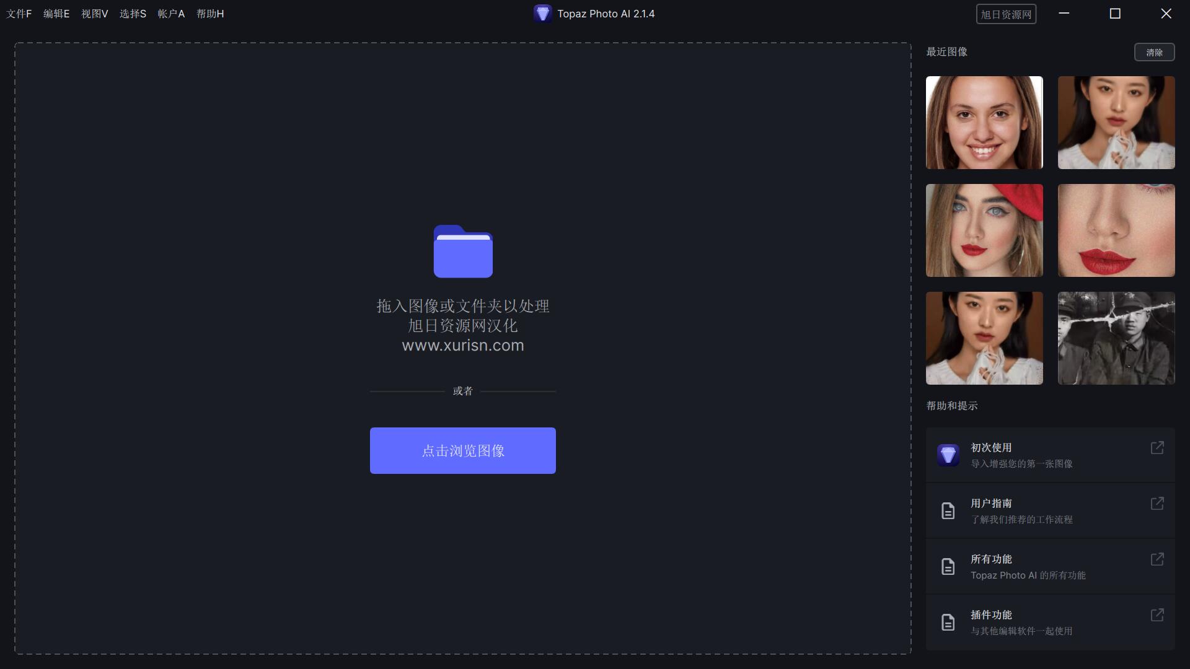Open recent image of smiling woman with brown hair
Image resolution: width=1190 pixels, height=669 pixels.
pos(984,123)
